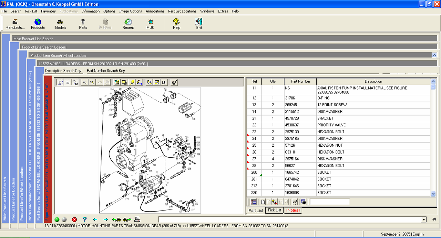Toggle the fit-to-window view button
441x238 pixels.
[x=60, y=82]
